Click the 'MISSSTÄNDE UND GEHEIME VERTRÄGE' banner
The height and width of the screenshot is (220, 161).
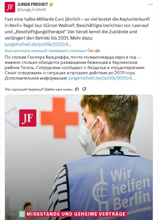[x=76, y=214]
